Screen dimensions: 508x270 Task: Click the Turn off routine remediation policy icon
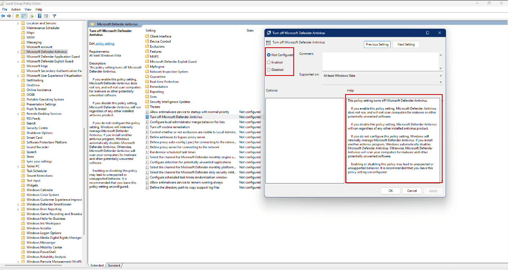click(147, 127)
